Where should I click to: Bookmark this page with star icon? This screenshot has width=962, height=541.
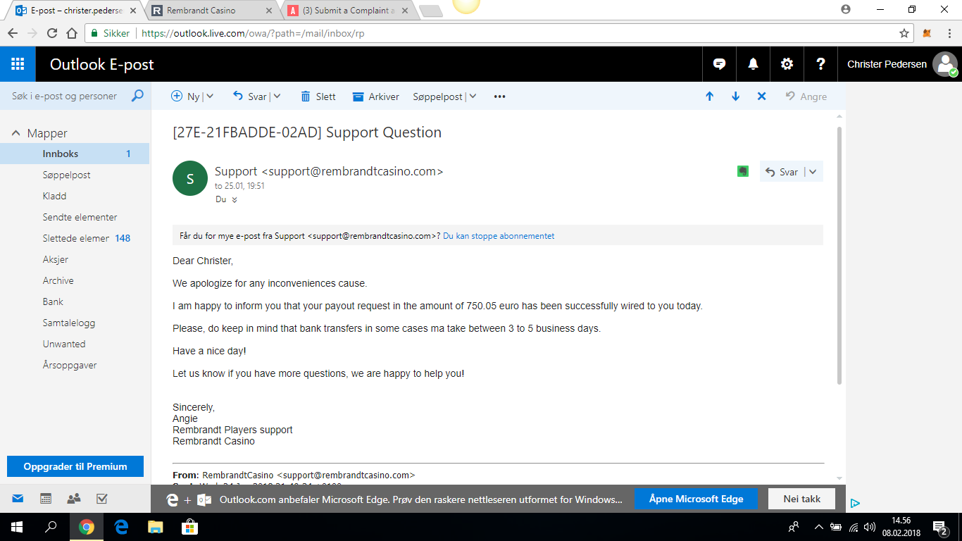(904, 33)
